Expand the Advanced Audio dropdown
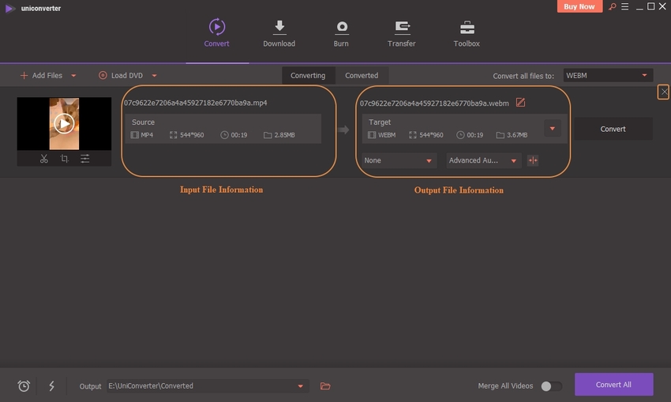671x402 pixels. (483, 160)
